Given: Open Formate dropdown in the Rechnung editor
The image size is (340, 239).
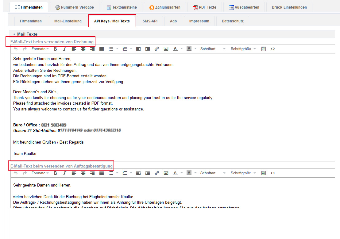Looking at the screenshot, I should tap(40, 49).
